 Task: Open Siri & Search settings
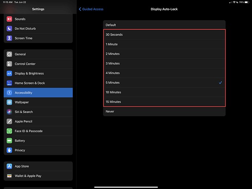pyautogui.click(x=38, y=112)
